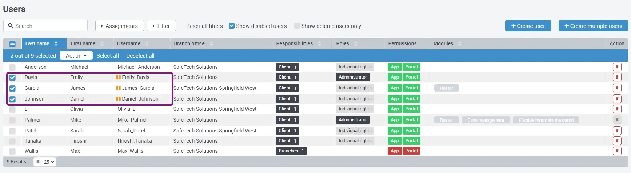Click the Deselect all link
631x173 pixels.
pyautogui.click(x=140, y=56)
